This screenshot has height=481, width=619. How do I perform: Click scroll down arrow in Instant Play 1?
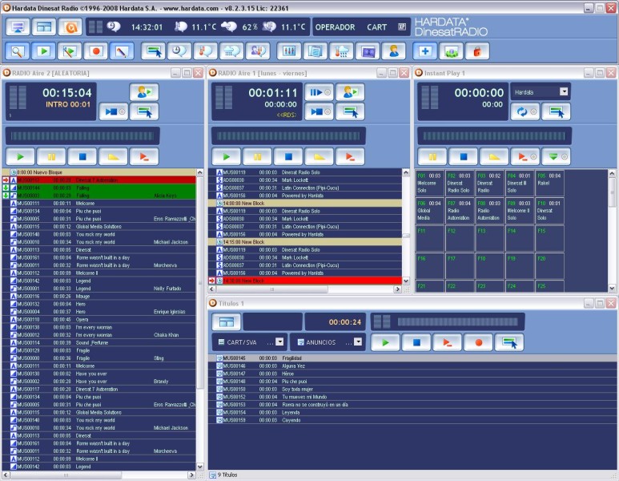click(x=612, y=288)
